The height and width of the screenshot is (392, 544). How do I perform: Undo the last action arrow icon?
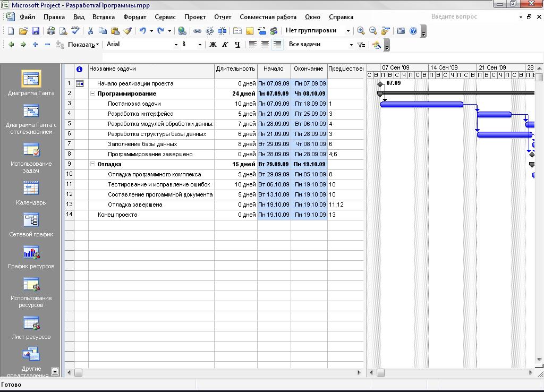142,31
